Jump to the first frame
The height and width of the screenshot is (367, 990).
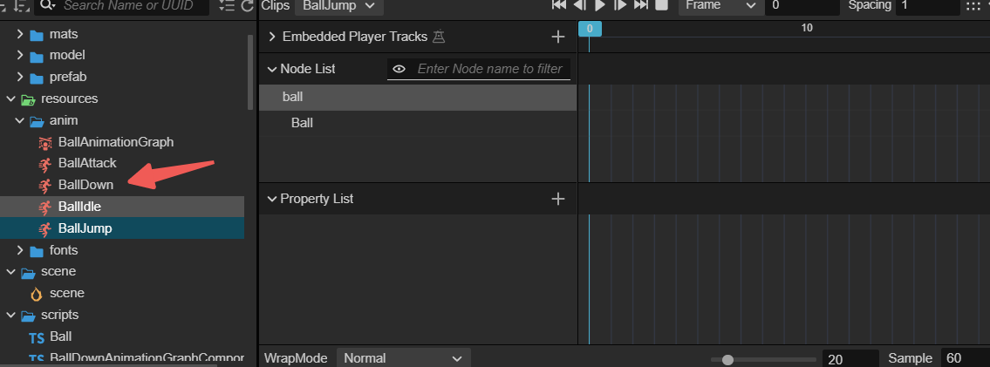559,5
